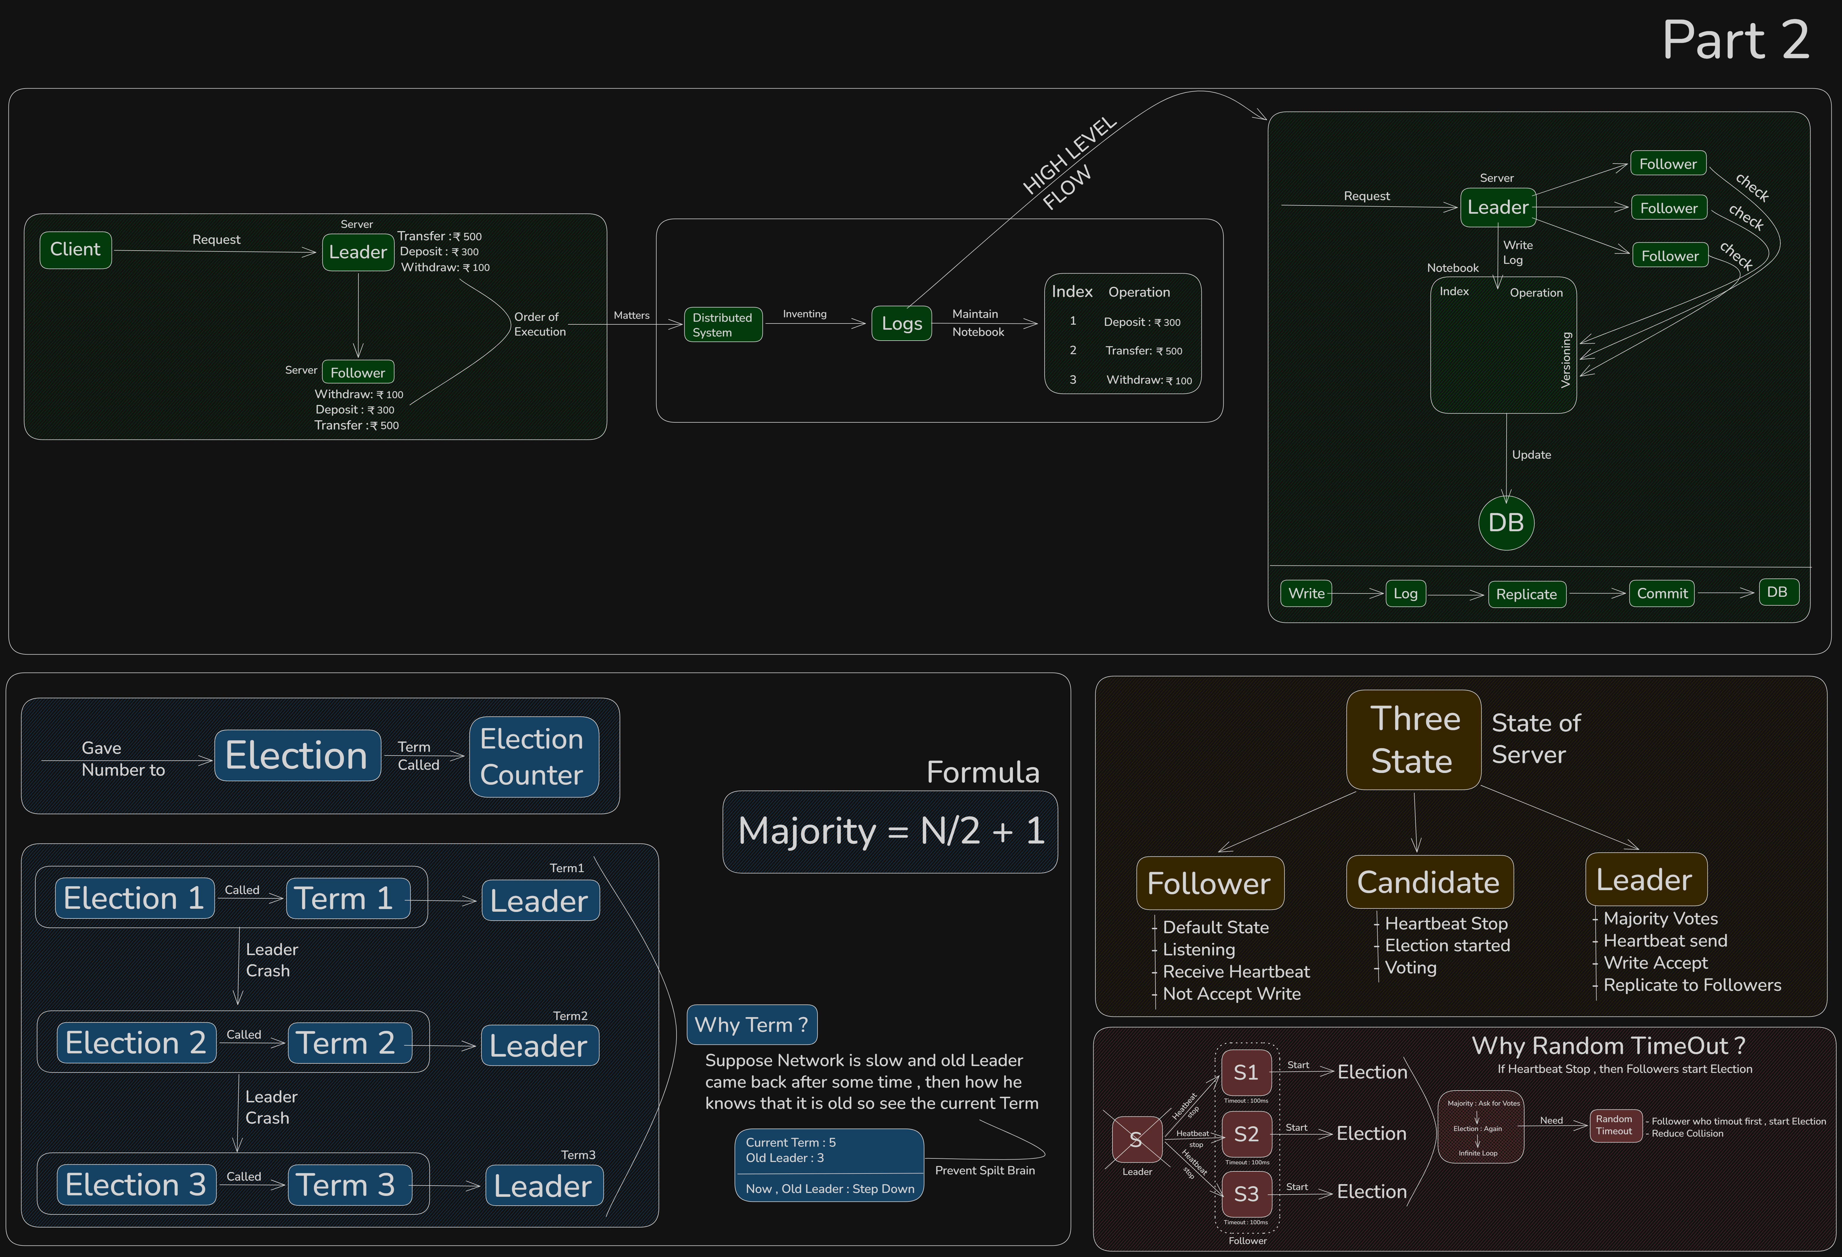Screen dimensions: 1842x1257
Task: Click index row 2 'Transfer: ₹ 500' in the table
Action: [x=1126, y=351]
